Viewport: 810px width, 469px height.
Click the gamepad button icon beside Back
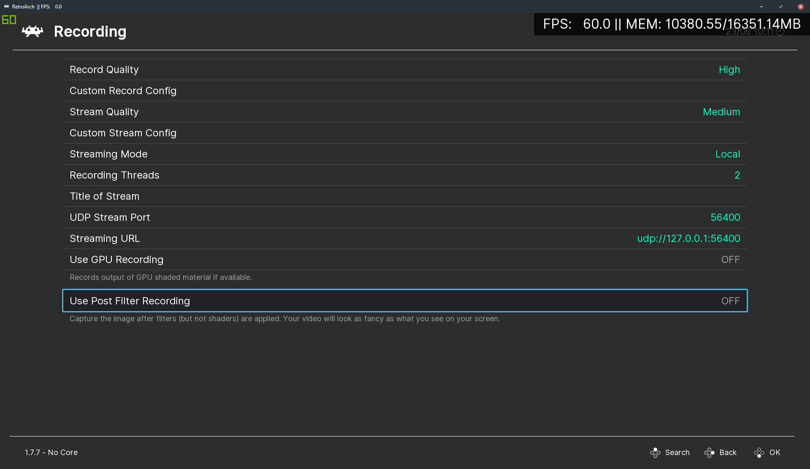point(709,453)
